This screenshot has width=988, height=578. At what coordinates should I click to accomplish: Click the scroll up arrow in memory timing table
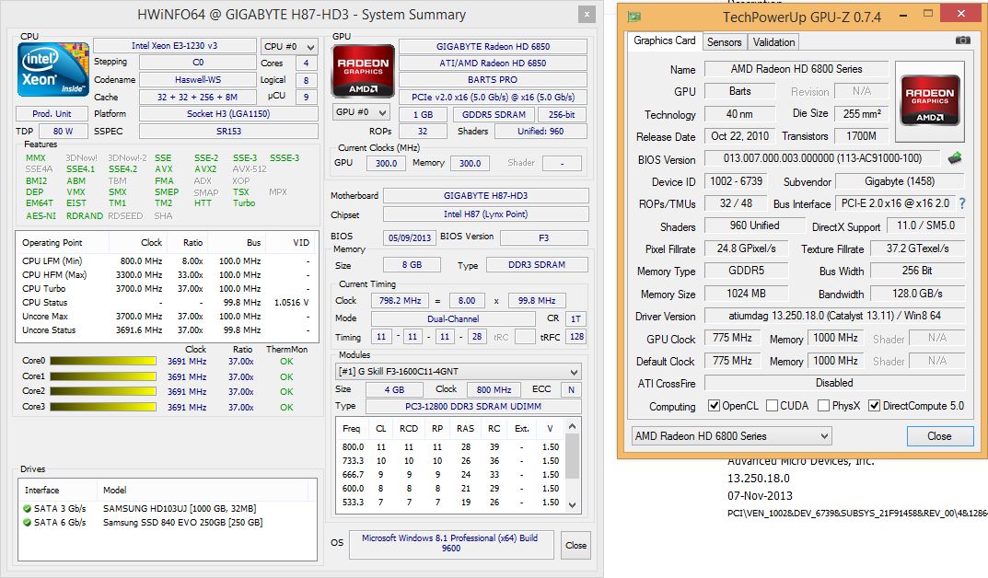572,426
